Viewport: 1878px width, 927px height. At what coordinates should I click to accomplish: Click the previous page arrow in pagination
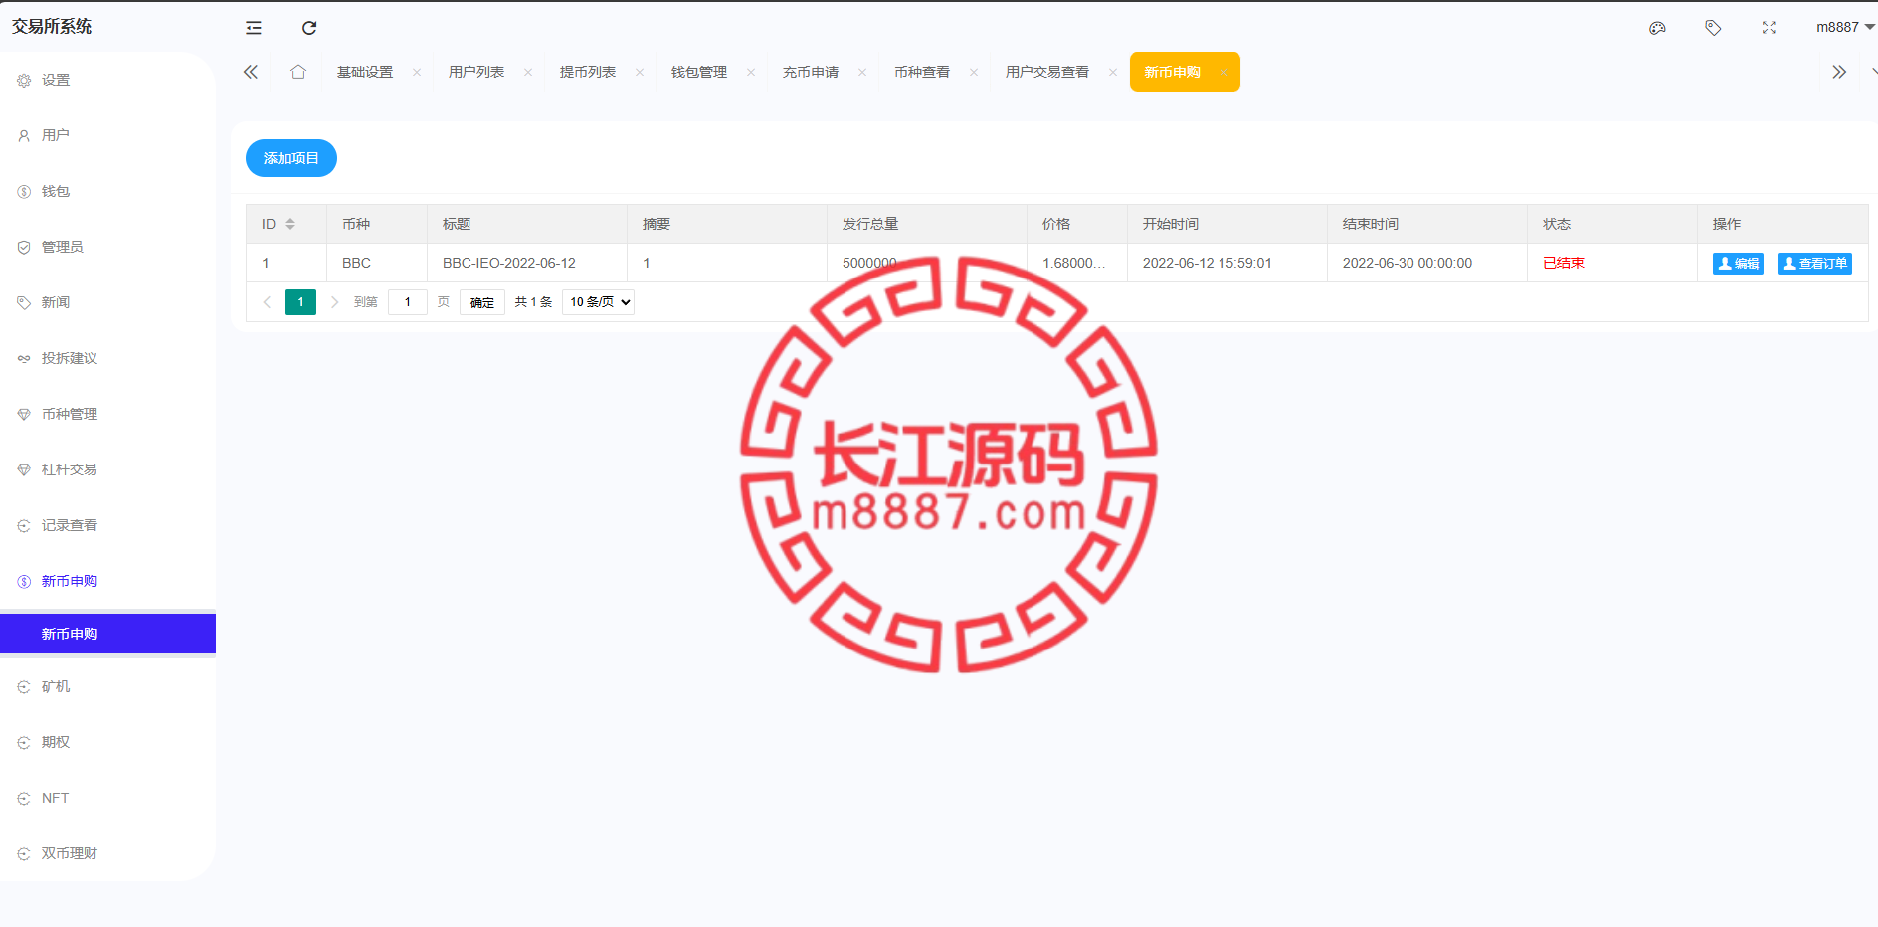(x=267, y=302)
